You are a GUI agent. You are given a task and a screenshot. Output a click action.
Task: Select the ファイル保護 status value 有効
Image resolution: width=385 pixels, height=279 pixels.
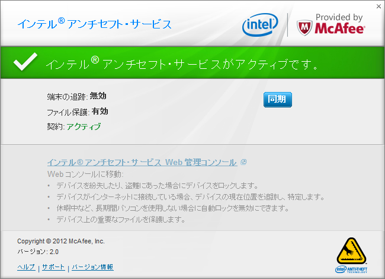coord(100,111)
